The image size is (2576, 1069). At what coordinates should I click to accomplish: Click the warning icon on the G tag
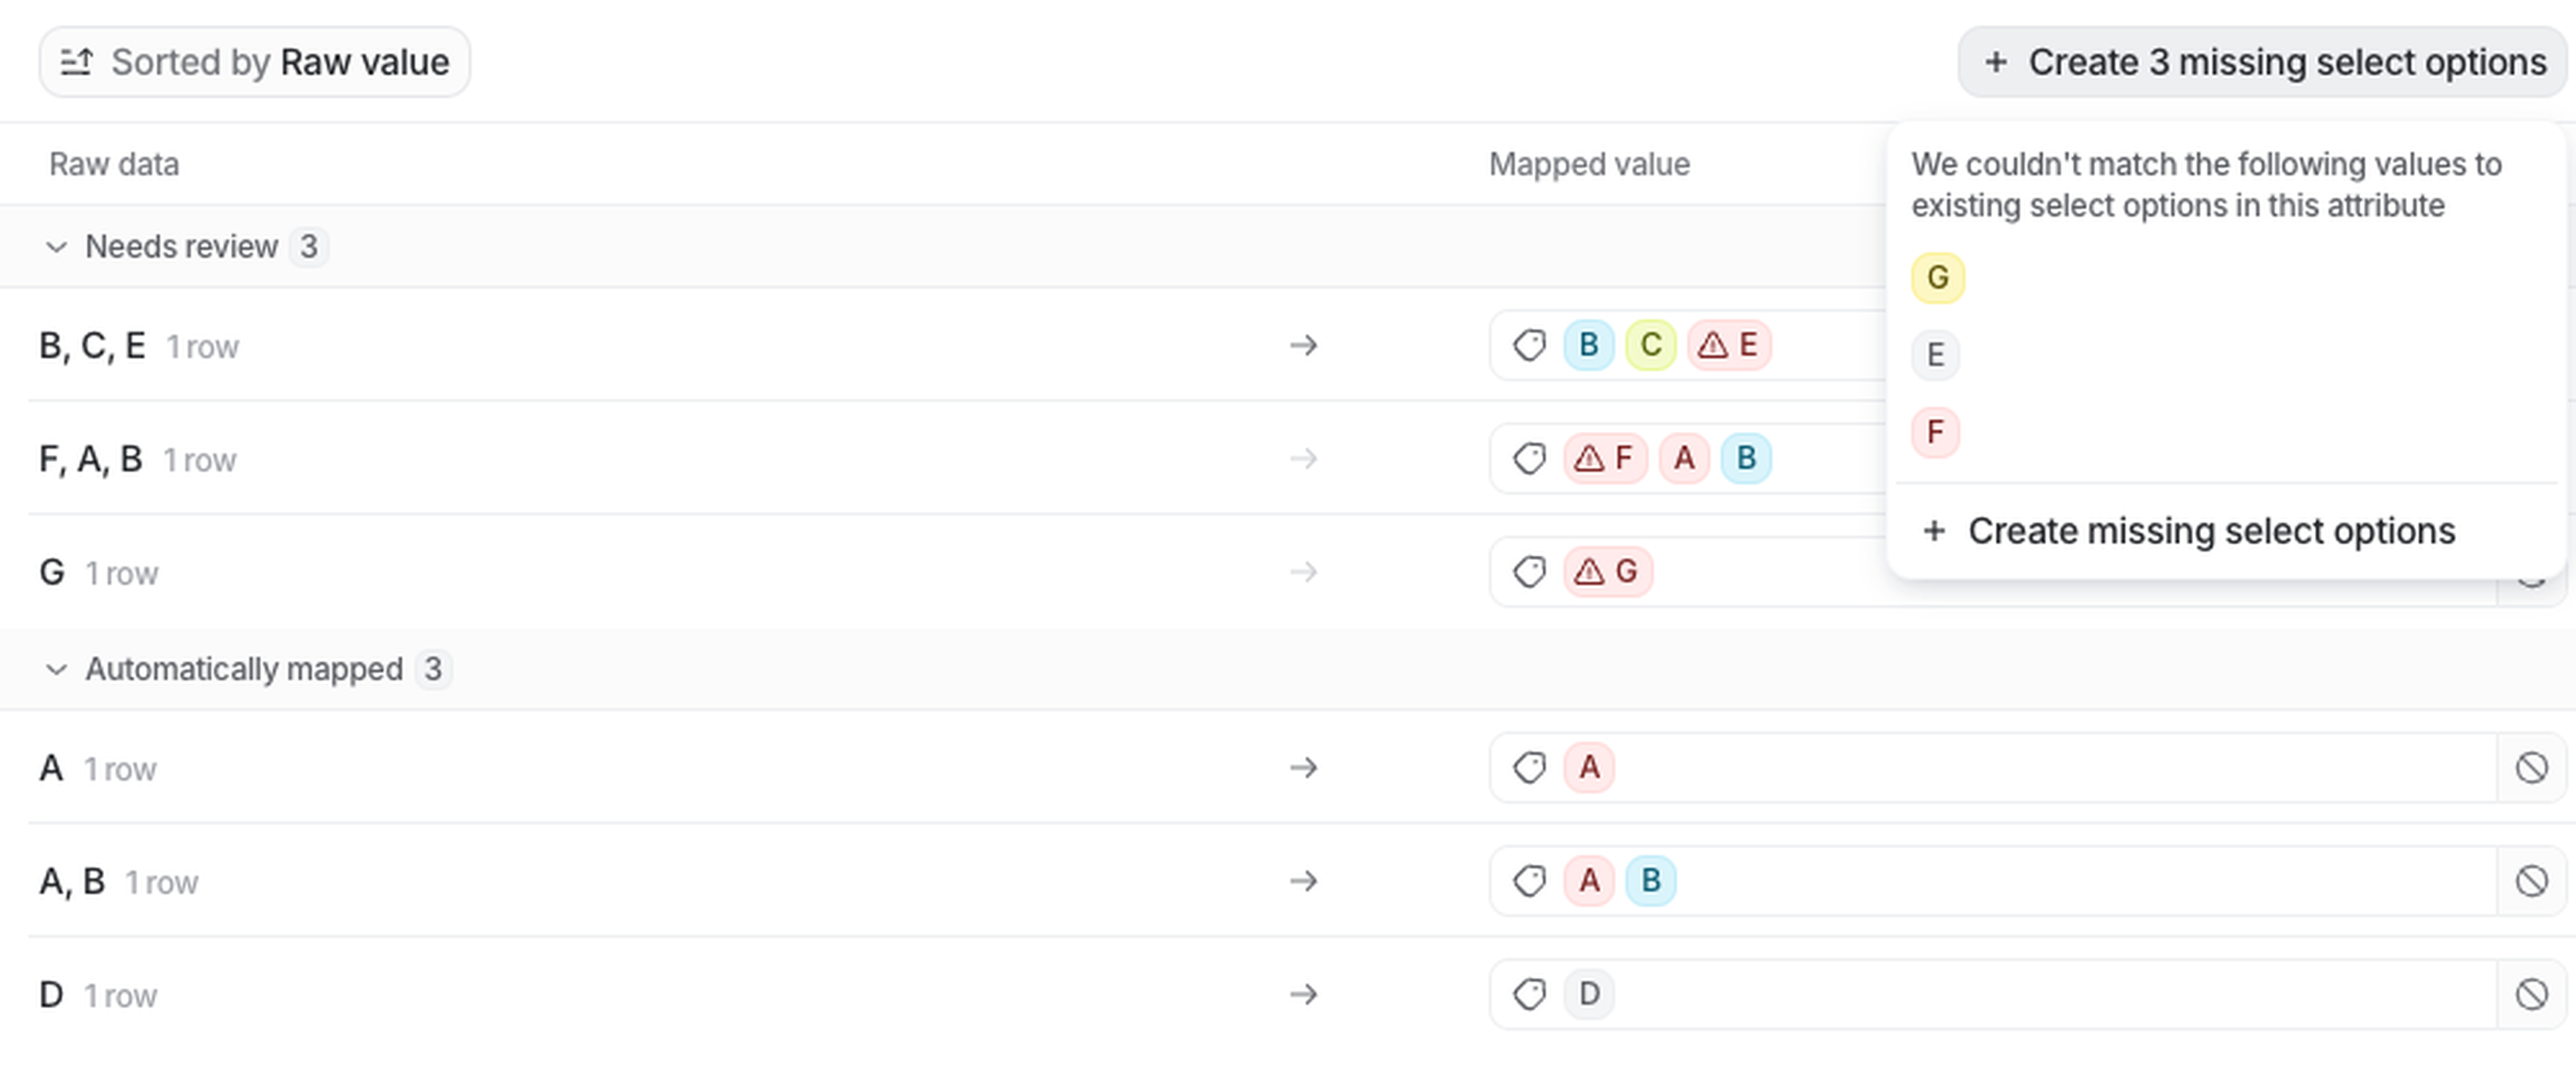1589,571
